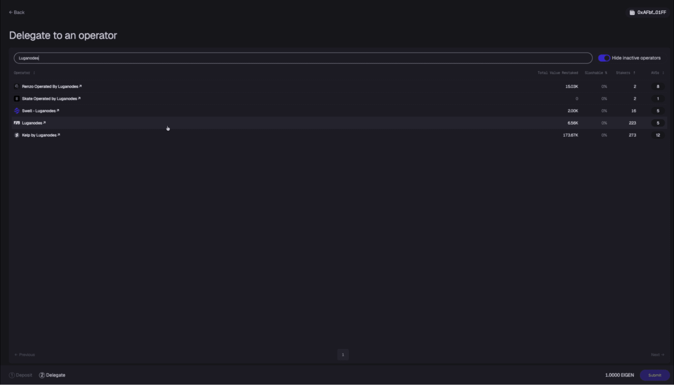Sort by Operator column arrows
The height and width of the screenshot is (385, 674).
[x=34, y=73]
